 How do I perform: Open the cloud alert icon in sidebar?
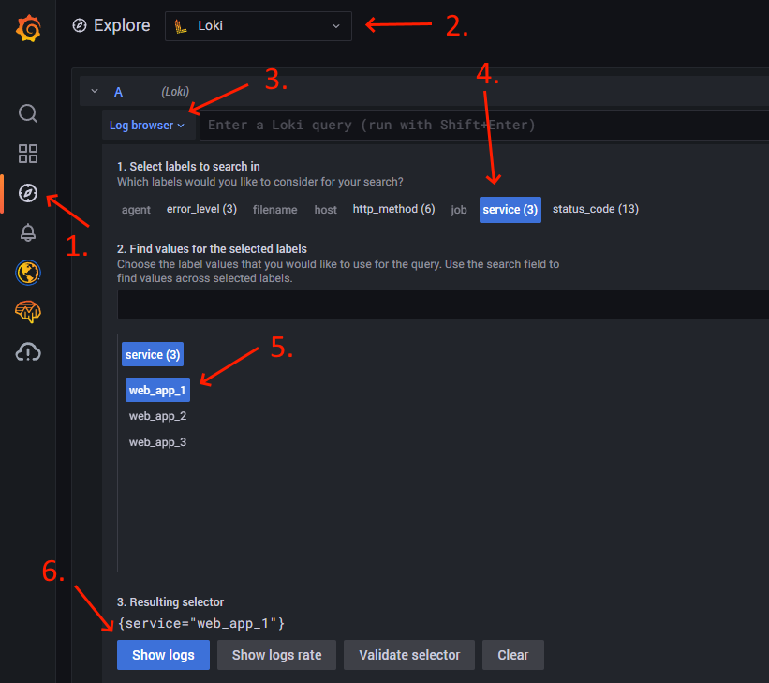point(28,351)
